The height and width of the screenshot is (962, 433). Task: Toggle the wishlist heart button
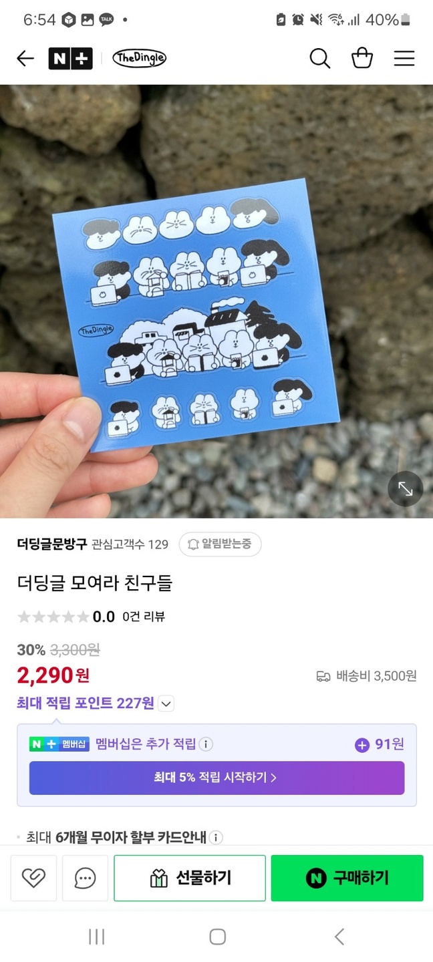pyautogui.click(x=33, y=878)
